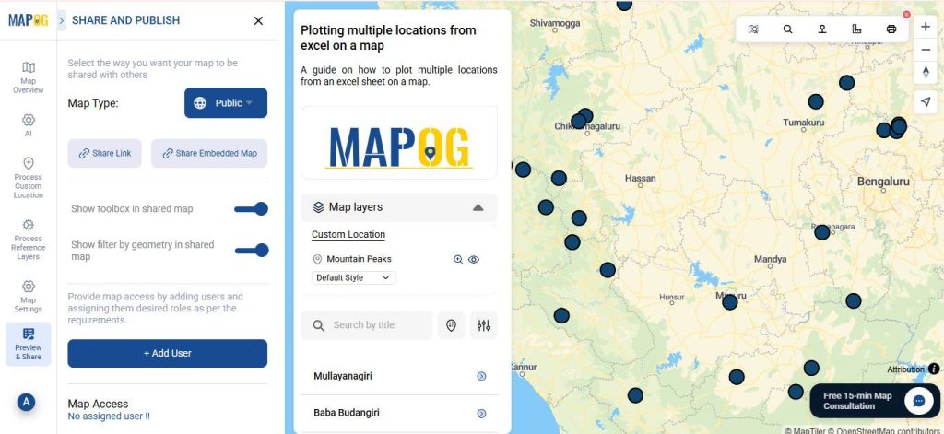Click the Share Link button
Viewport: 944px width, 434px height.
click(x=105, y=154)
